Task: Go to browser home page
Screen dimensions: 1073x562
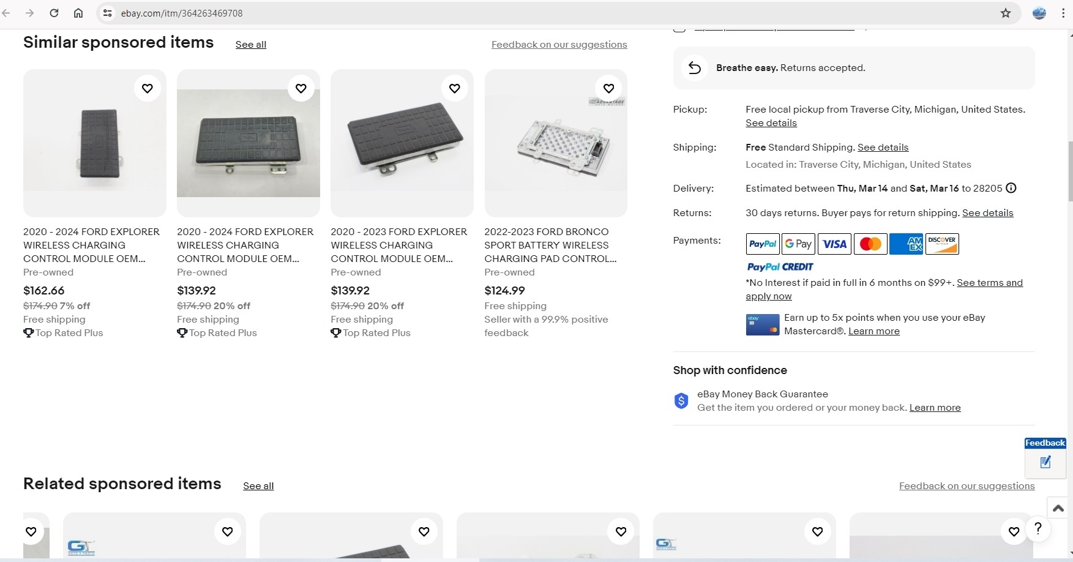Action: [x=78, y=13]
